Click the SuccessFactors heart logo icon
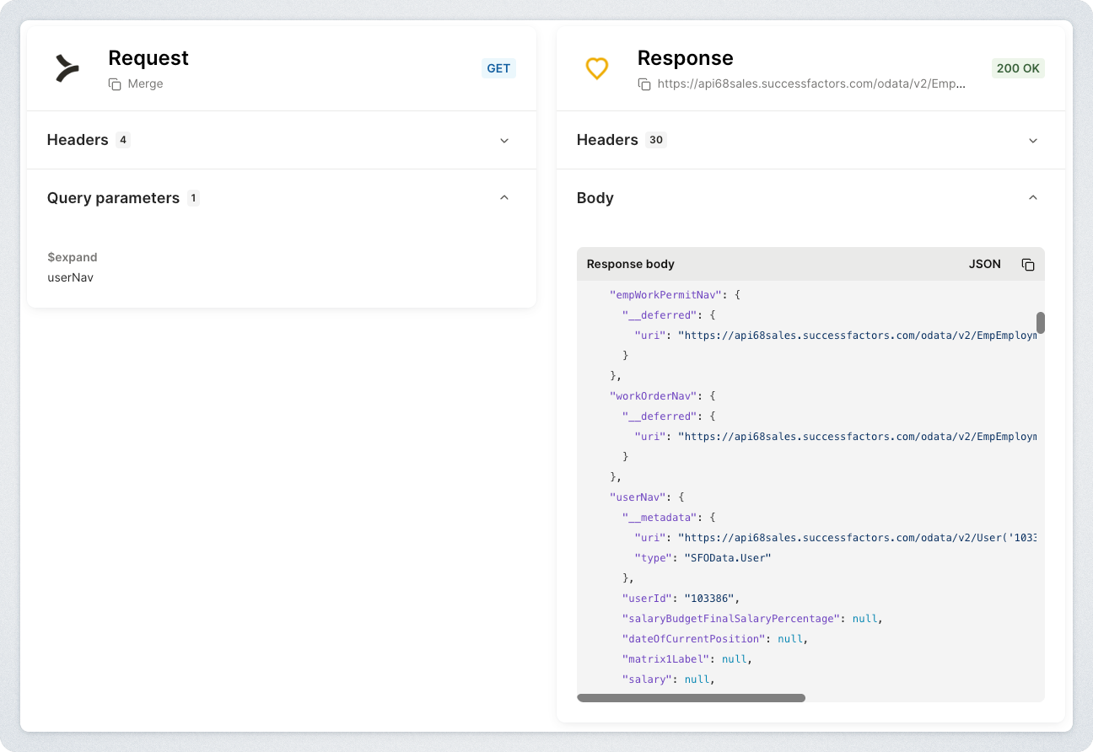Screen dimensions: 1093x752 597,68
